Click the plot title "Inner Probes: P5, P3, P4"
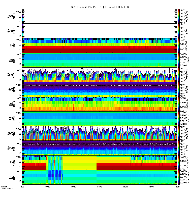 [x=86, y=7]
